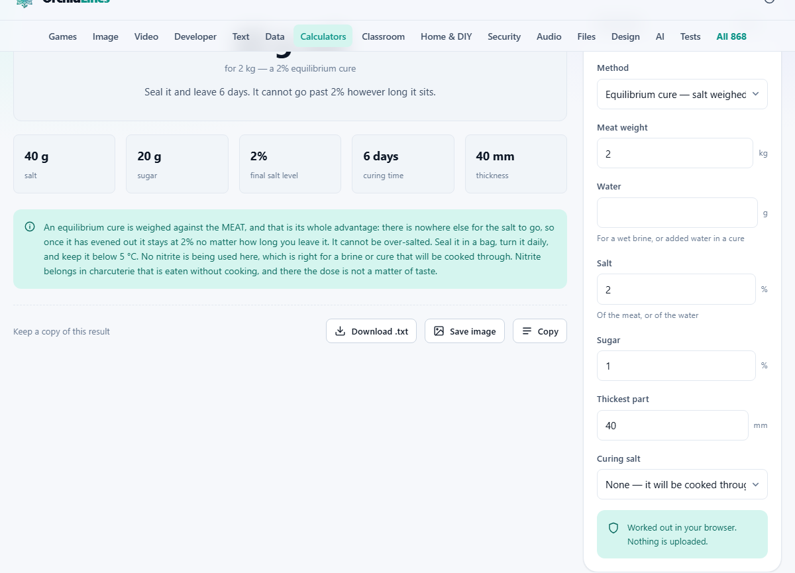The width and height of the screenshot is (795, 573).
Task: Click the info icon in the green note
Action: coord(30,227)
